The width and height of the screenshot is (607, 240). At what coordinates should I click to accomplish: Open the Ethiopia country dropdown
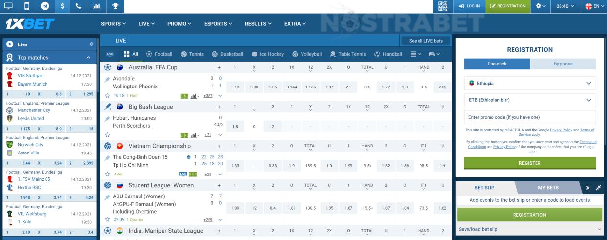[x=530, y=83]
